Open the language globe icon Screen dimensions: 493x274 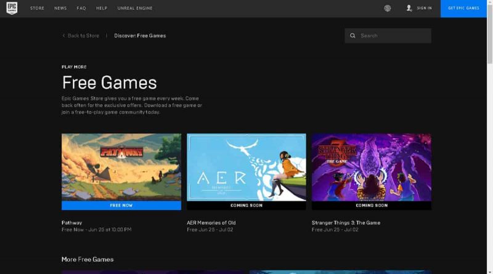[x=388, y=9]
